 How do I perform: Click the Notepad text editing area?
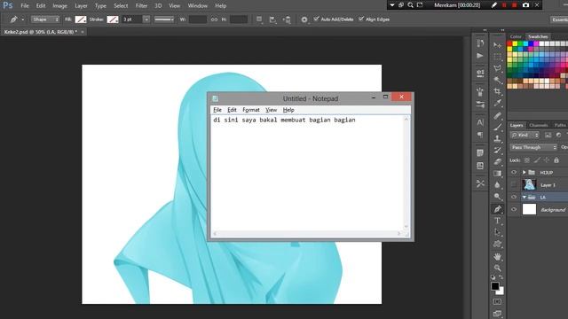308,173
